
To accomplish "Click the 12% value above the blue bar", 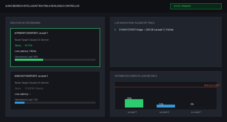I will coord(161,104).
